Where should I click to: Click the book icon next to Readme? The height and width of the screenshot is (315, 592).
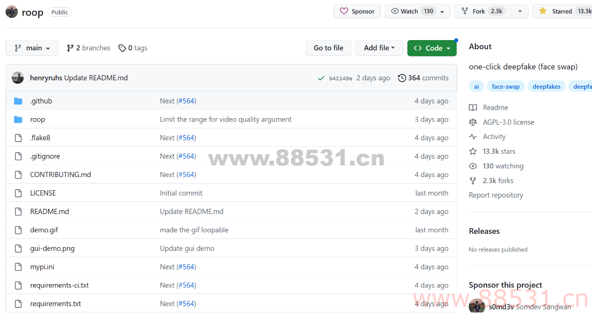pyautogui.click(x=473, y=108)
